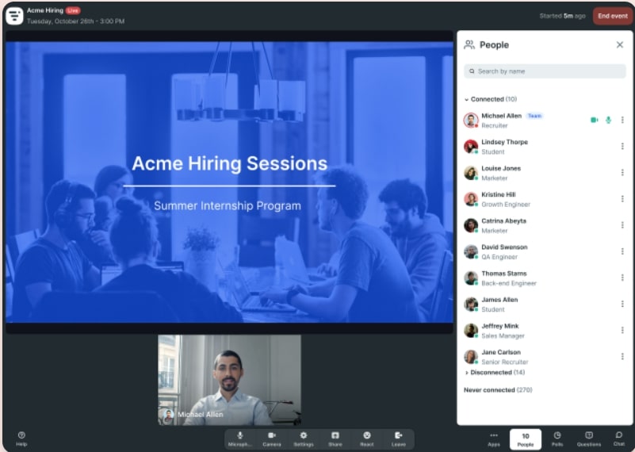Viewport: 635px width, 452px height.
Task: Open more options for Louise Jones
Action: (x=622, y=173)
